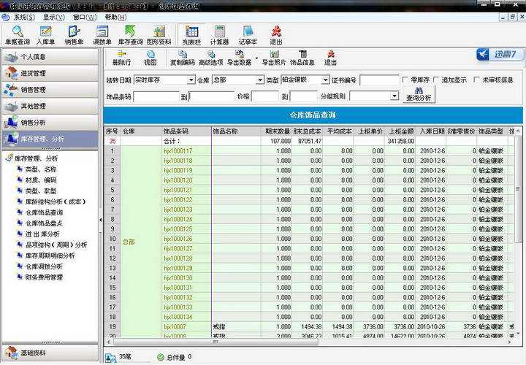Viewport: 526px width, 365px height.
Task: Enable the 零库存 checkbox
Action: coord(405,80)
